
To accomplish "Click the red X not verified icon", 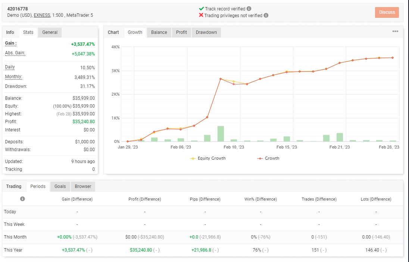I will [201, 15].
